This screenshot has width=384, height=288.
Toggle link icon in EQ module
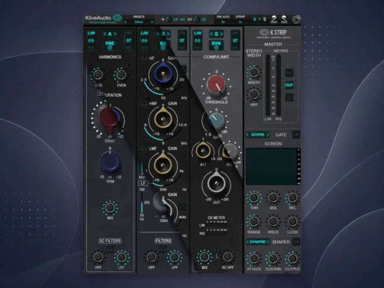pos(144,40)
